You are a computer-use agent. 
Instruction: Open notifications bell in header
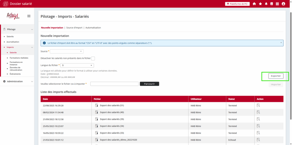(x=266, y=4)
